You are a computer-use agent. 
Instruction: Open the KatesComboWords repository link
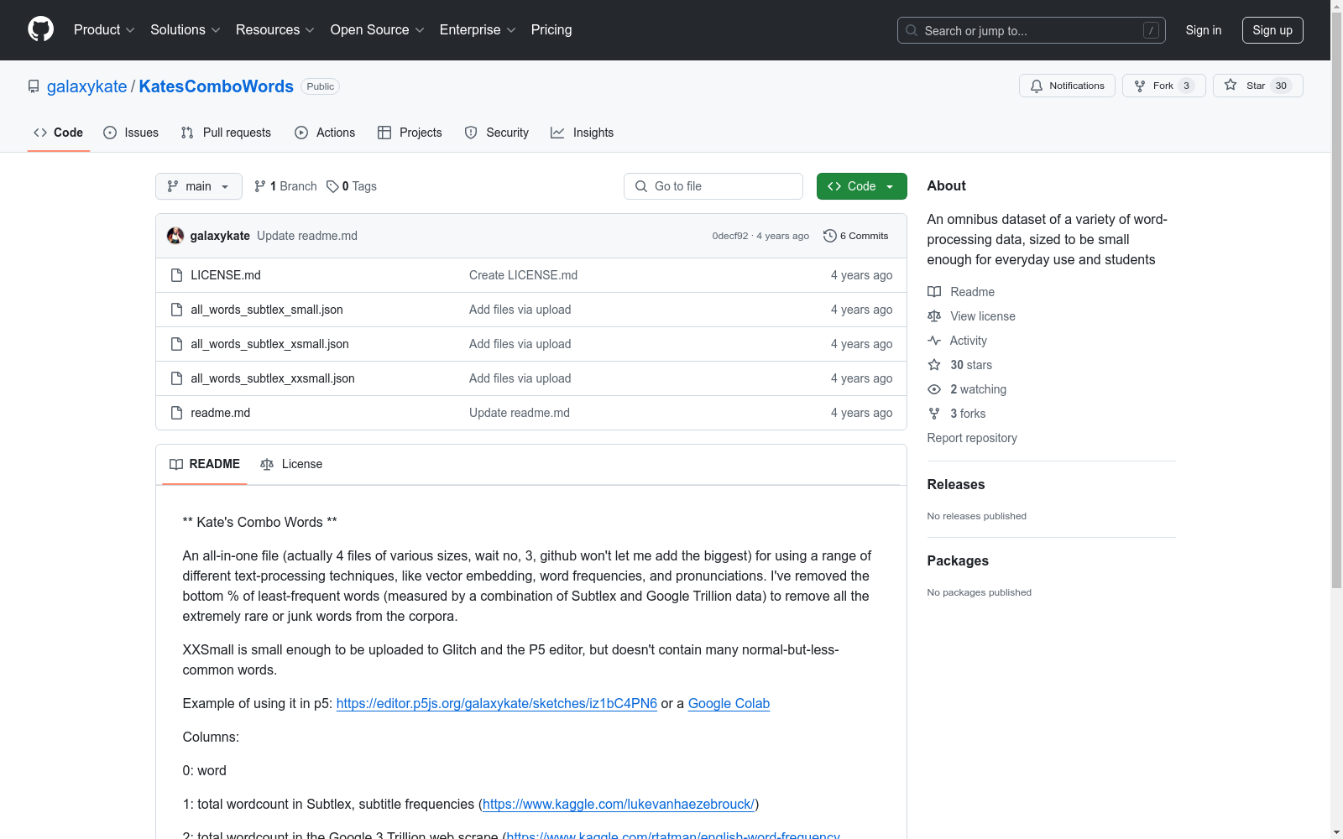click(x=217, y=86)
